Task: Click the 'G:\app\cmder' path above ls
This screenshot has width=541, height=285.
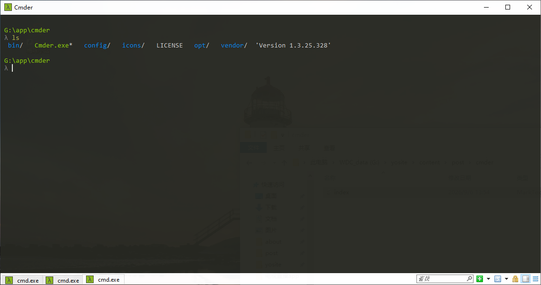Action: 27,30
